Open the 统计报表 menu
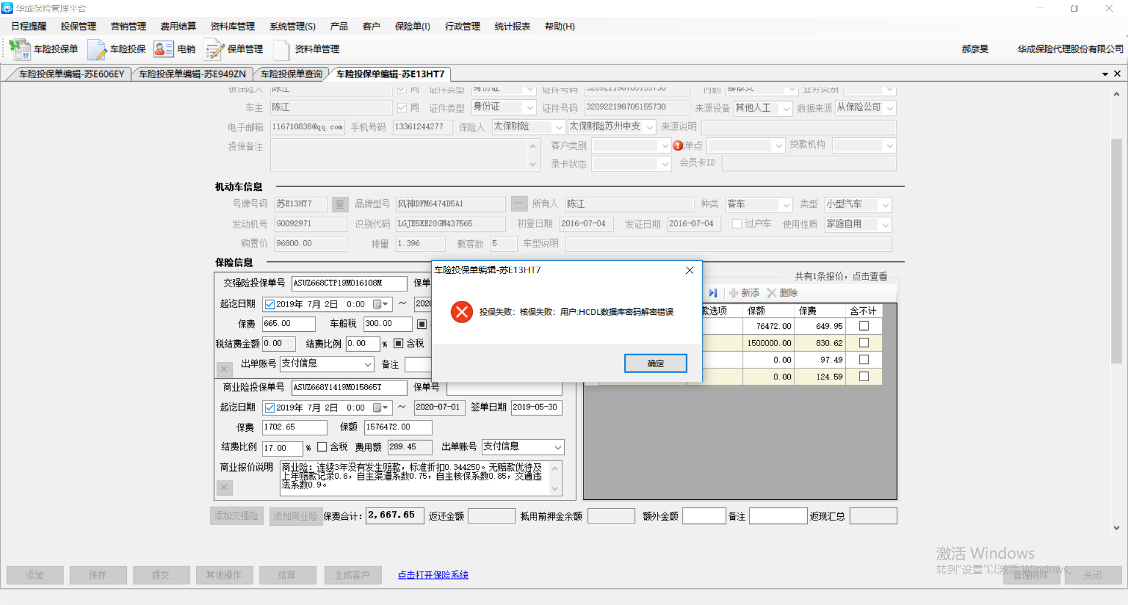1128x605 pixels. [512, 26]
